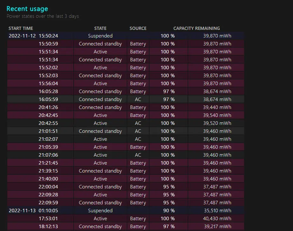Click the 35,510 mWh capacity value
The image size is (293, 231).
pyautogui.click(x=217, y=211)
